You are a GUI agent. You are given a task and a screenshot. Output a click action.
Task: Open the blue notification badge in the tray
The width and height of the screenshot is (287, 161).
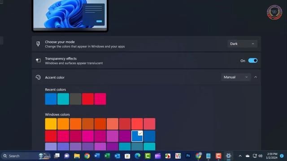(x=282, y=156)
